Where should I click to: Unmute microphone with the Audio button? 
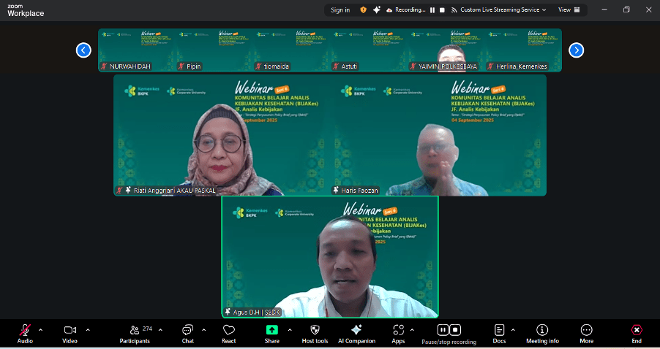point(25,332)
